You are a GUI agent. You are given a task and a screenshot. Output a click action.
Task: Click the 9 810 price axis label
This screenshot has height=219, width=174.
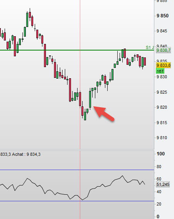click(x=162, y=138)
